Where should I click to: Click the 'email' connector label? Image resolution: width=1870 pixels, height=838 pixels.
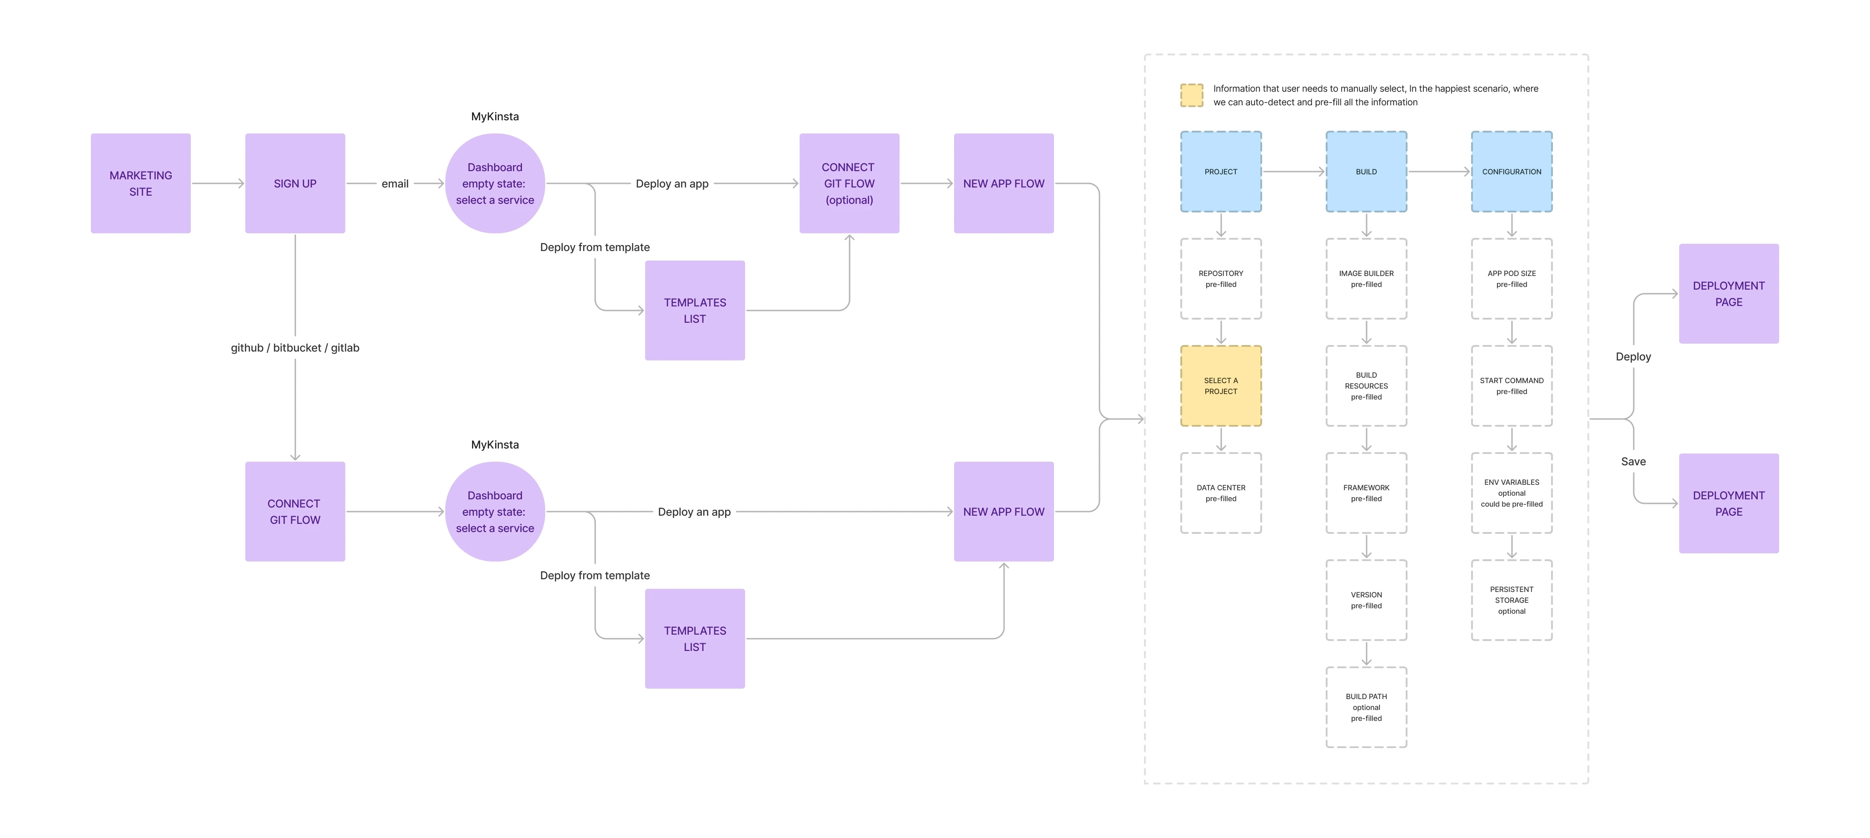[395, 183]
